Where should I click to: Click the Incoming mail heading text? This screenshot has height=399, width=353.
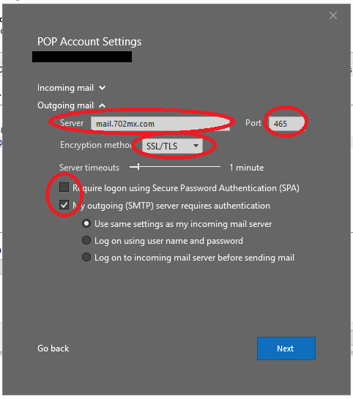(x=65, y=88)
